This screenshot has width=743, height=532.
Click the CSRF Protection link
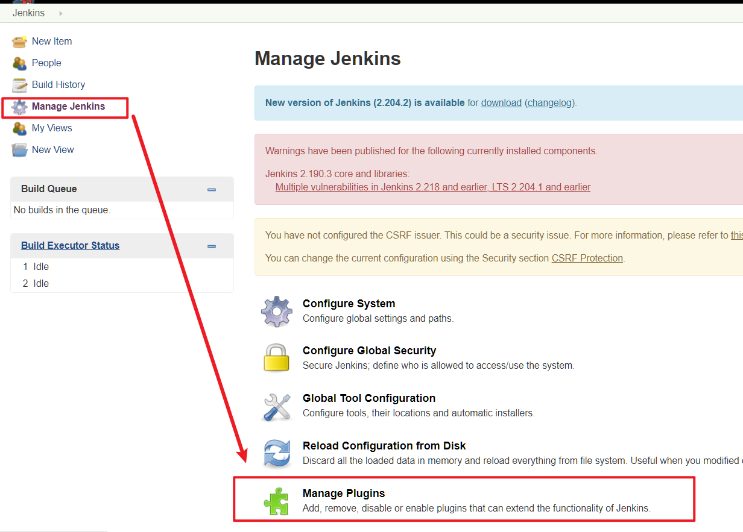587,258
